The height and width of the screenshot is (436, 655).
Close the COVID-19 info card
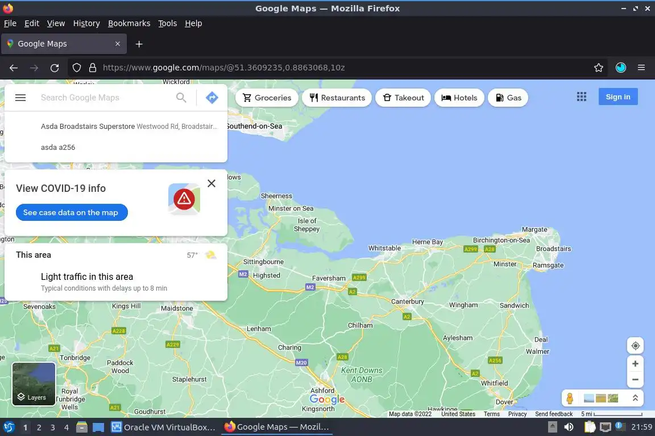click(x=212, y=183)
